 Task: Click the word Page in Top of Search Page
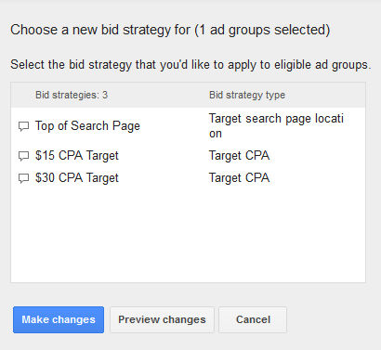[x=126, y=126]
